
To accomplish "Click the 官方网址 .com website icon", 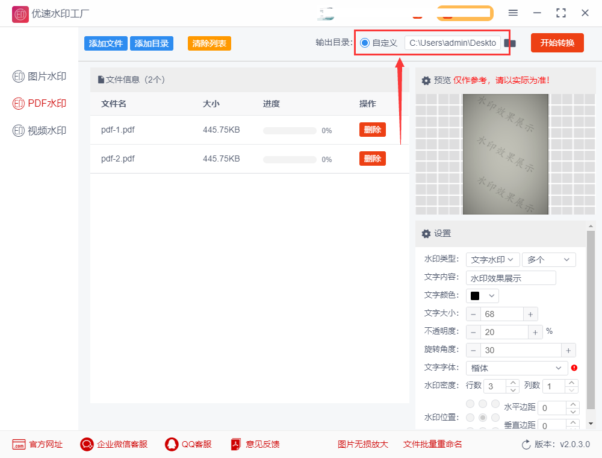I will point(19,445).
